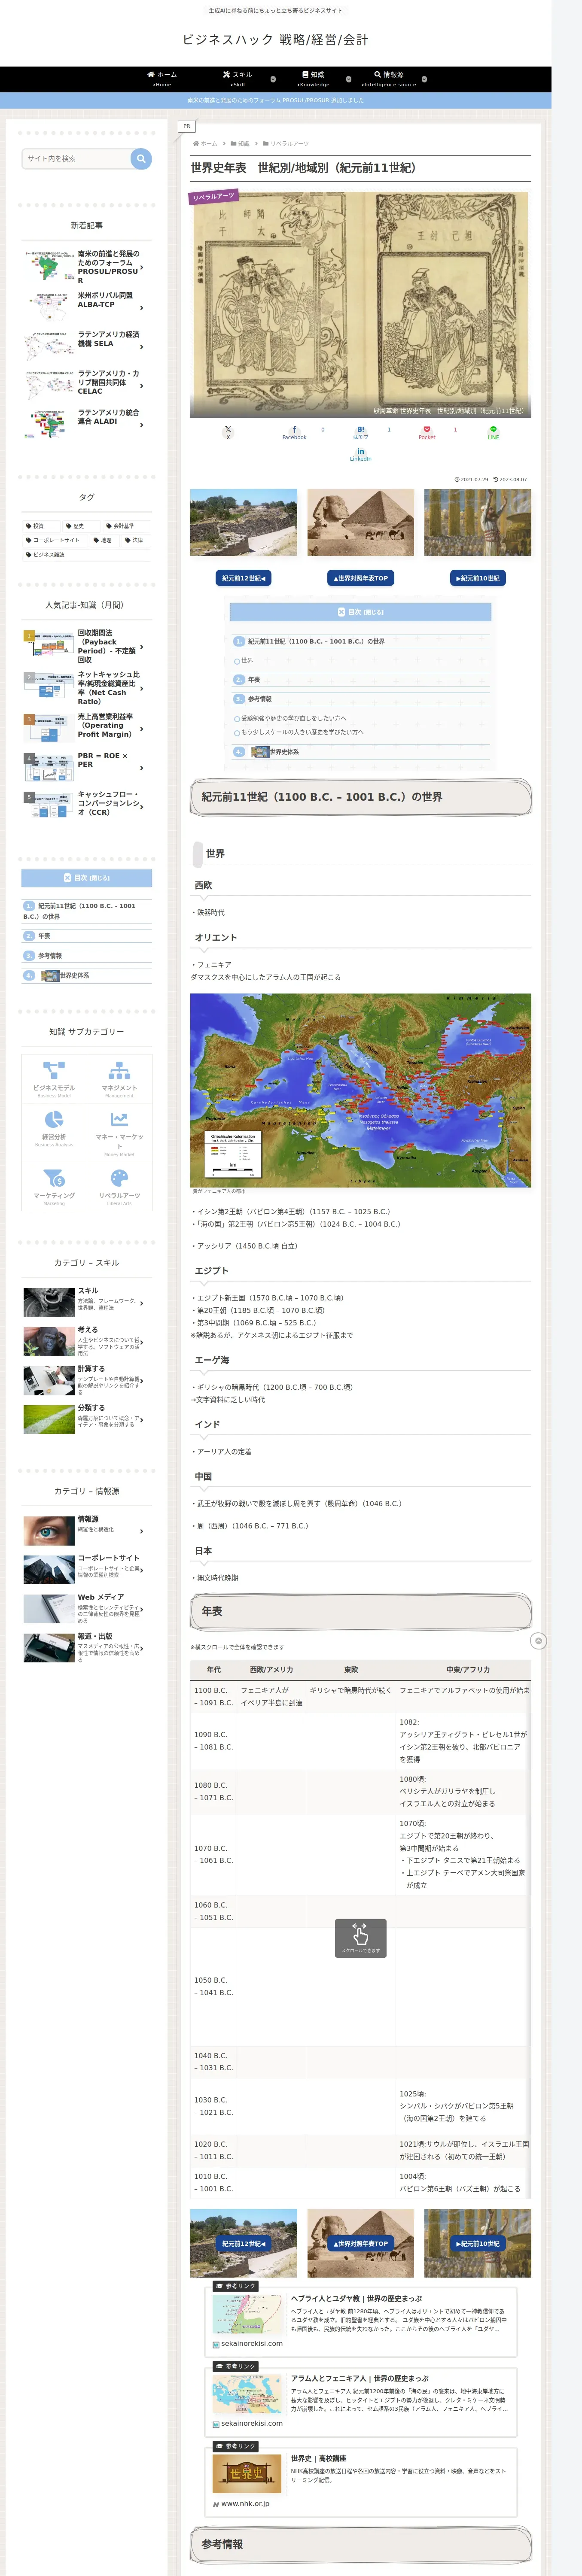582x2576 pixels.
Task: Click the arrow on the 計算する category card
Action: tap(142, 1381)
